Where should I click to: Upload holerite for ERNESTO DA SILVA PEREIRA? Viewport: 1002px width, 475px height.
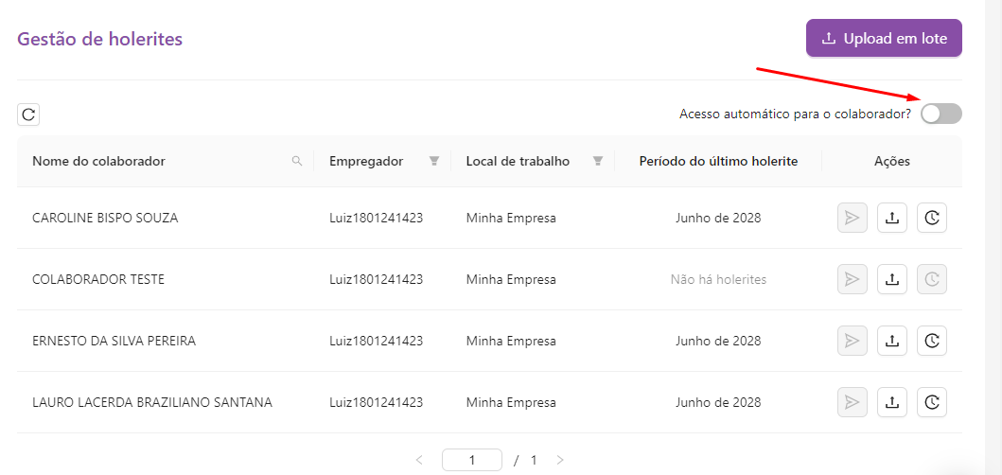tap(891, 341)
